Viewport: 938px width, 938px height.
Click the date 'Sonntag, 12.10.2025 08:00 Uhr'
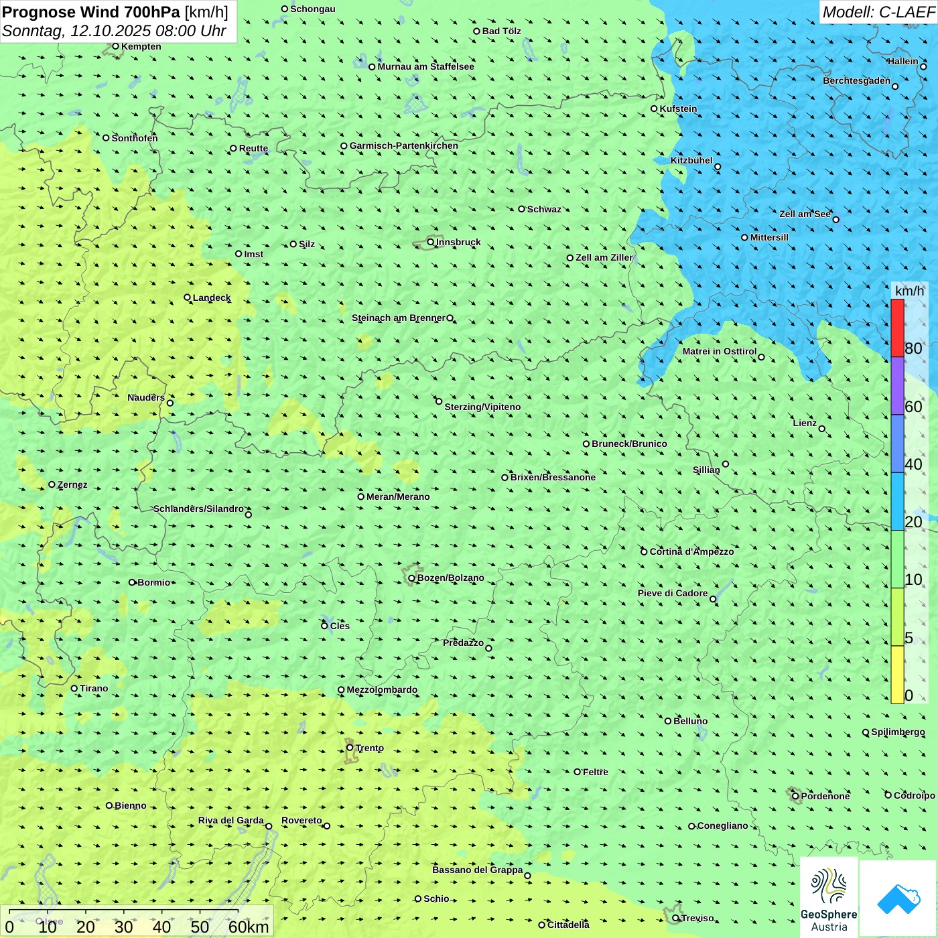[114, 31]
